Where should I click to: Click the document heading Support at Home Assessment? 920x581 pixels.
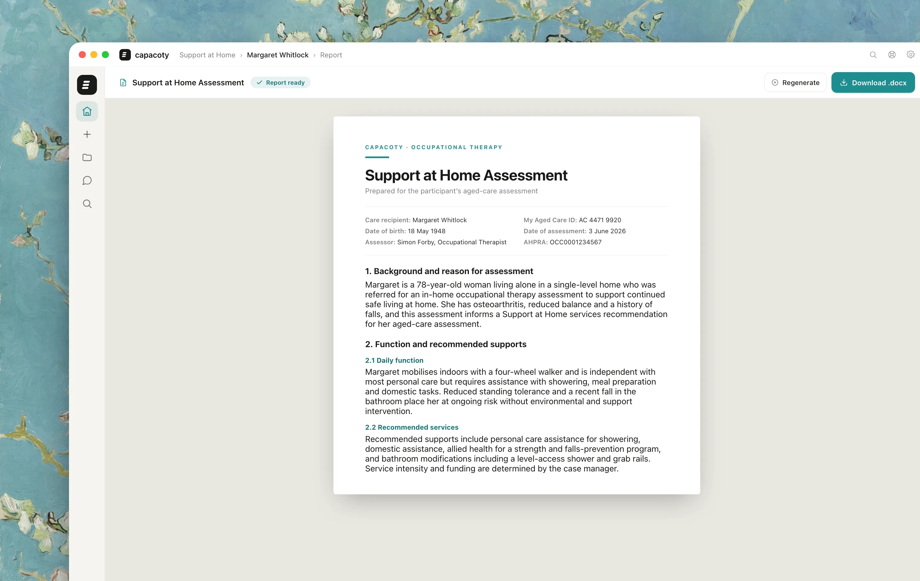click(x=466, y=176)
